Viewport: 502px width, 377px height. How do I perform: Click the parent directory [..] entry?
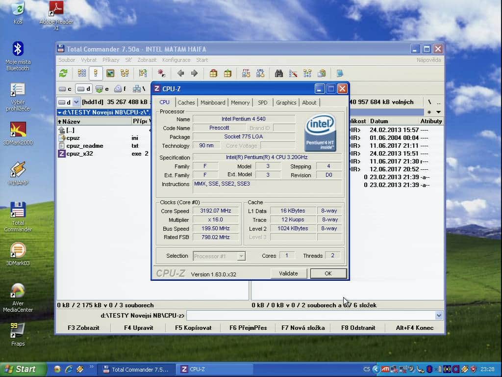coord(104,130)
